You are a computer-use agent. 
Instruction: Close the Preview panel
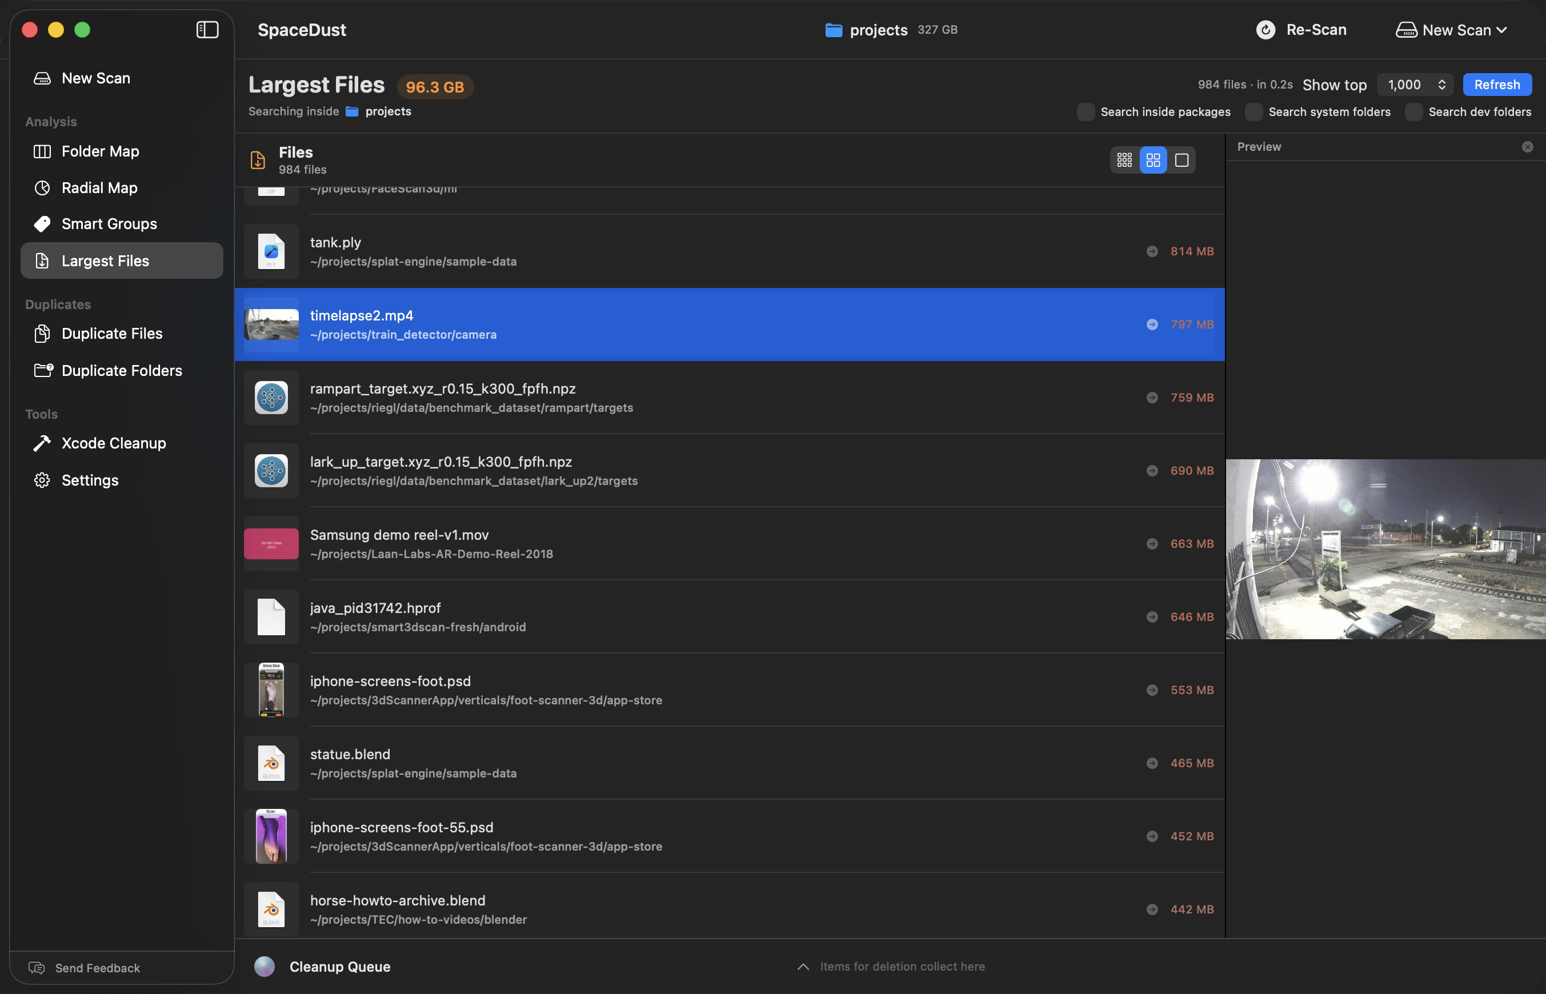[x=1527, y=146]
